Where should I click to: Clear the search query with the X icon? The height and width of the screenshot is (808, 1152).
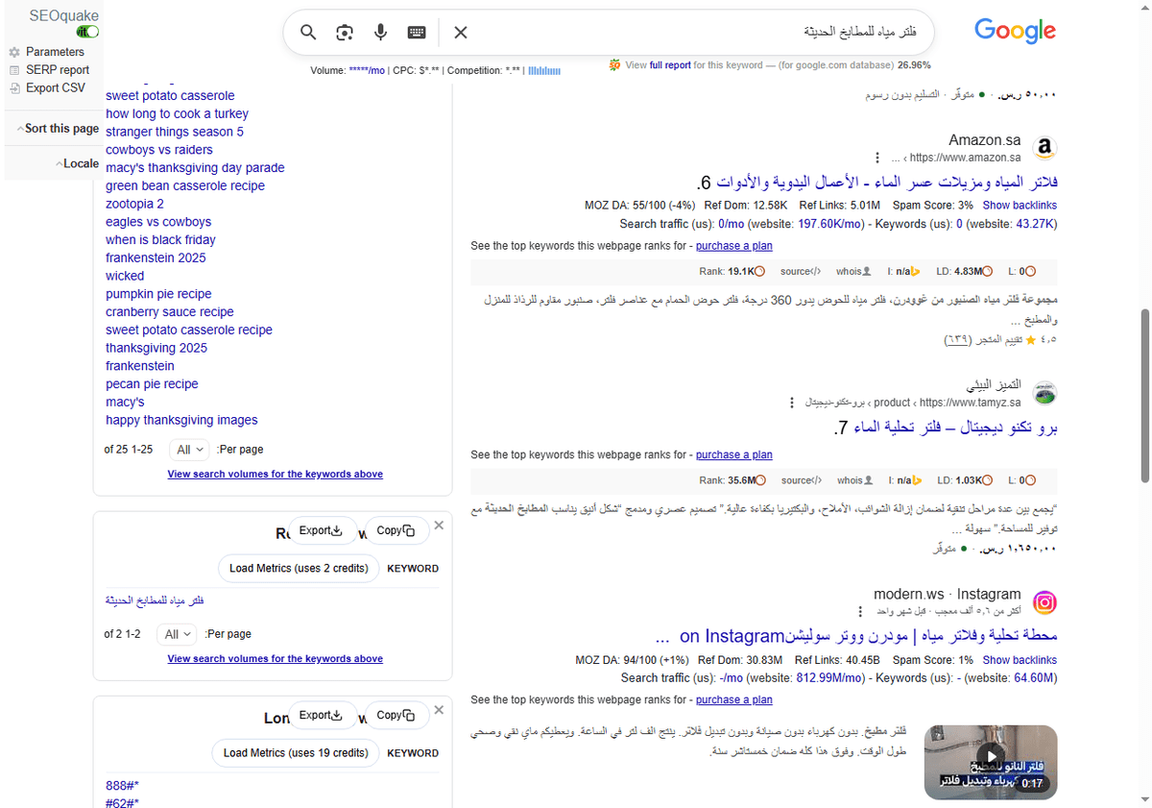pyautogui.click(x=460, y=32)
